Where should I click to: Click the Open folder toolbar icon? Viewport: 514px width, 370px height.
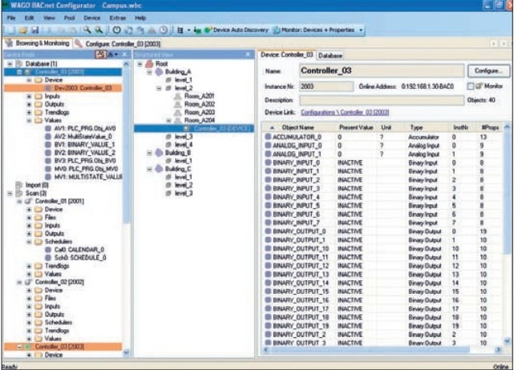click(x=23, y=30)
